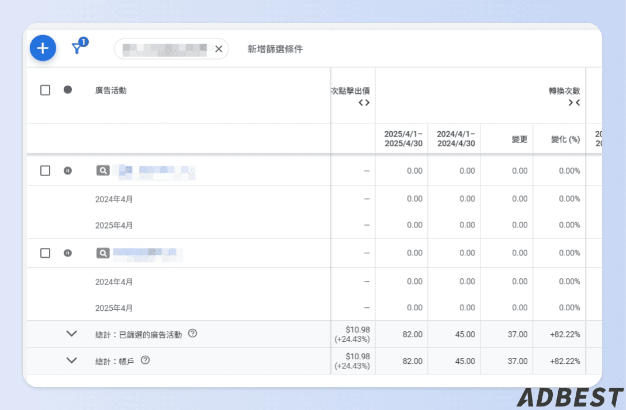Open the filter icon showing one active filter
This screenshot has width=626, height=410.
point(78,48)
